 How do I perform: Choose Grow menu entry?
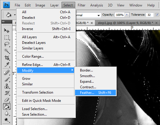click(46, 79)
